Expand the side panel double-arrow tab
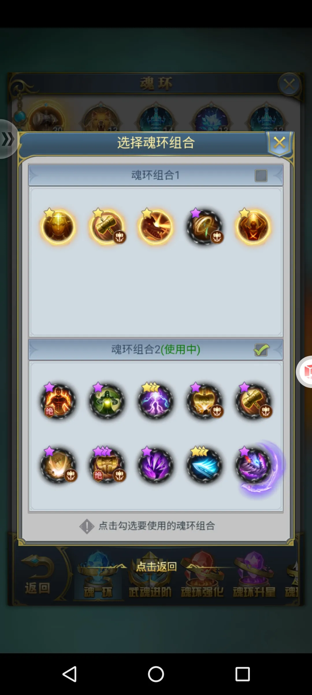312x695 pixels. point(8,139)
